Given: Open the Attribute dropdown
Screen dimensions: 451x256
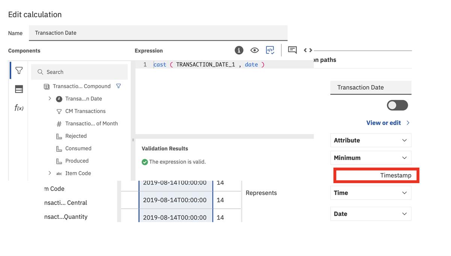Looking at the screenshot, I should (x=371, y=140).
